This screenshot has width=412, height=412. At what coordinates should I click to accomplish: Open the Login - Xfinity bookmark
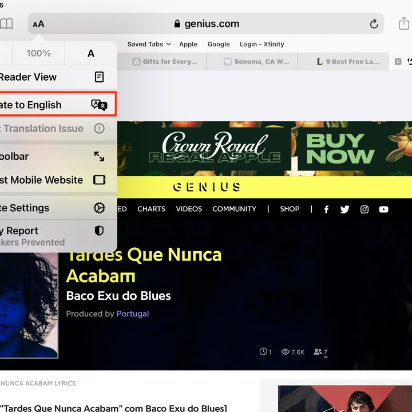pyautogui.click(x=262, y=44)
